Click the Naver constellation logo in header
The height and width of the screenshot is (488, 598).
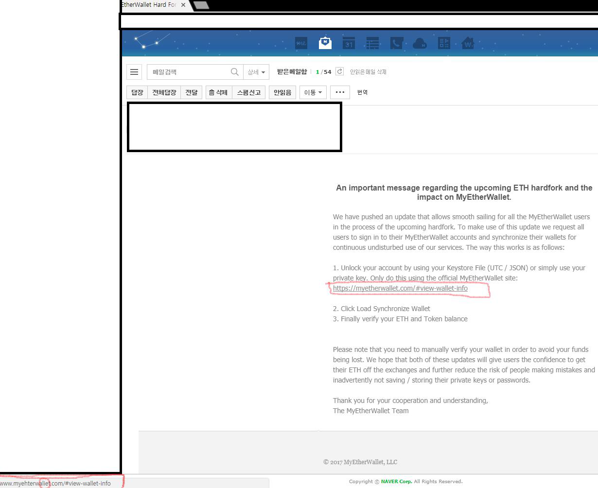152,41
